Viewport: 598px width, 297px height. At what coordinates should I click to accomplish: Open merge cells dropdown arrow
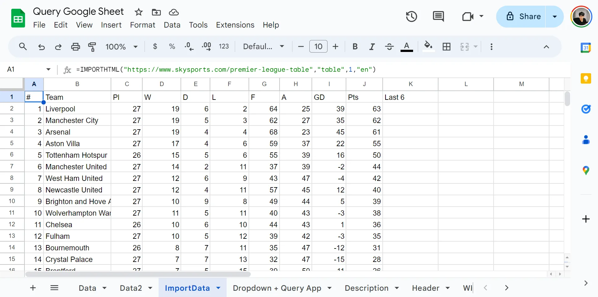(475, 47)
